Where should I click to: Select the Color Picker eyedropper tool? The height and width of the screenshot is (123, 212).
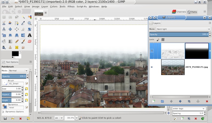click(x=23, y=23)
